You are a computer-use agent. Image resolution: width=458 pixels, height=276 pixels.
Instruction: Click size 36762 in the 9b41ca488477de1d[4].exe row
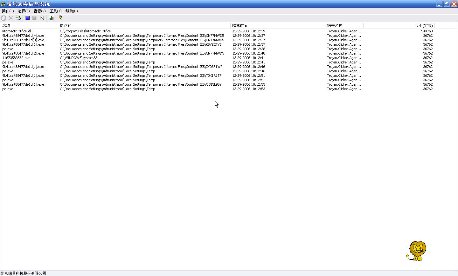[x=428, y=36]
